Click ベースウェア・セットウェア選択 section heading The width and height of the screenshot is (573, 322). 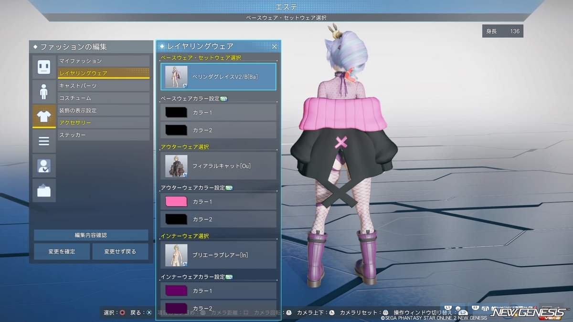(x=201, y=58)
